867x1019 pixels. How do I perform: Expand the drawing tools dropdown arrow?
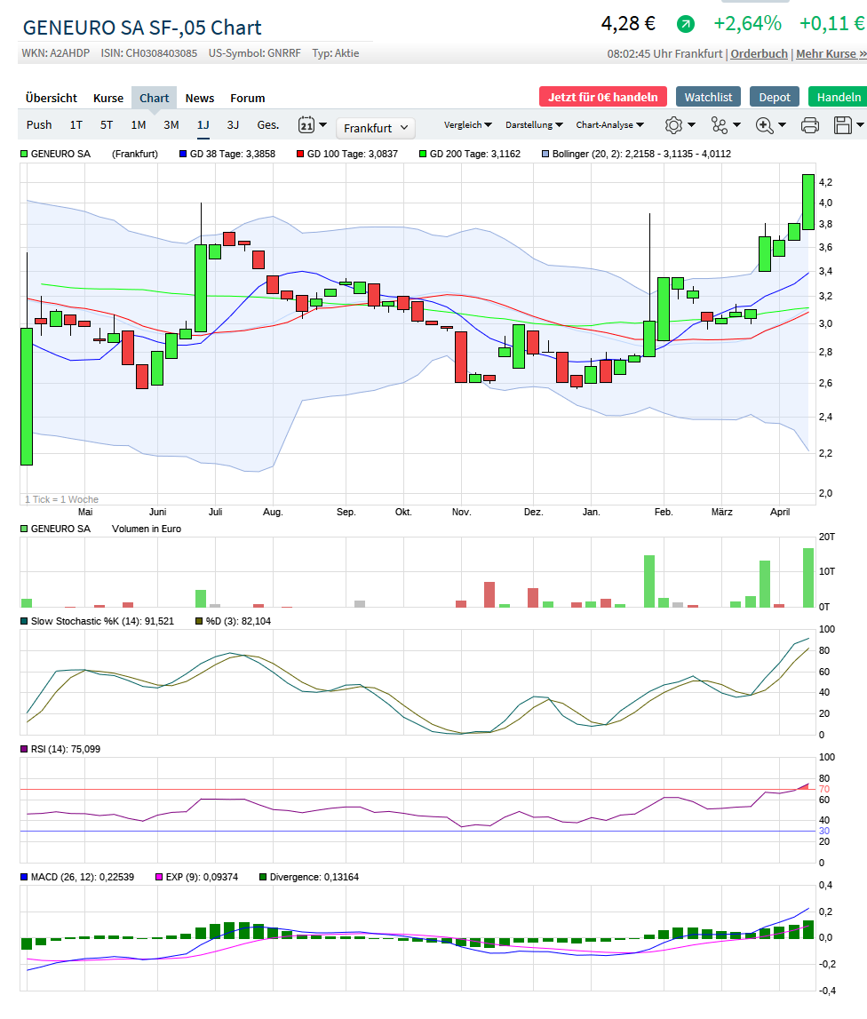point(736,124)
